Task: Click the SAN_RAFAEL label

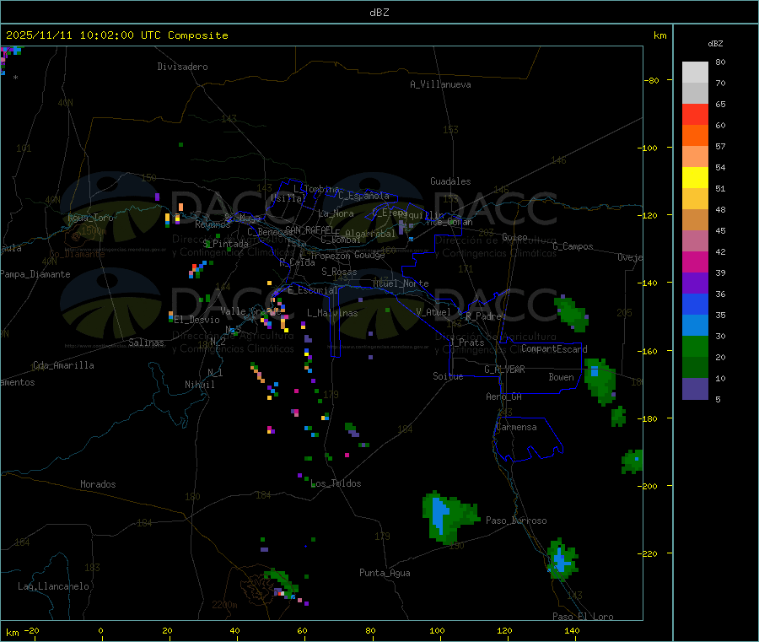Action: click(x=310, y=229)
